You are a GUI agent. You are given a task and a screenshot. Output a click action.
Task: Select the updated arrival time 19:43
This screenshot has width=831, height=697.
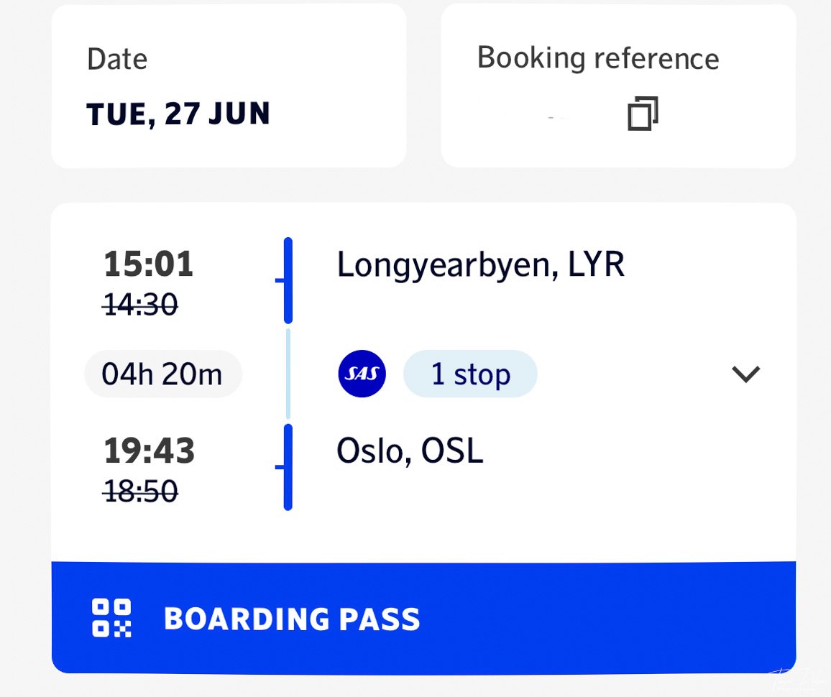150,451
